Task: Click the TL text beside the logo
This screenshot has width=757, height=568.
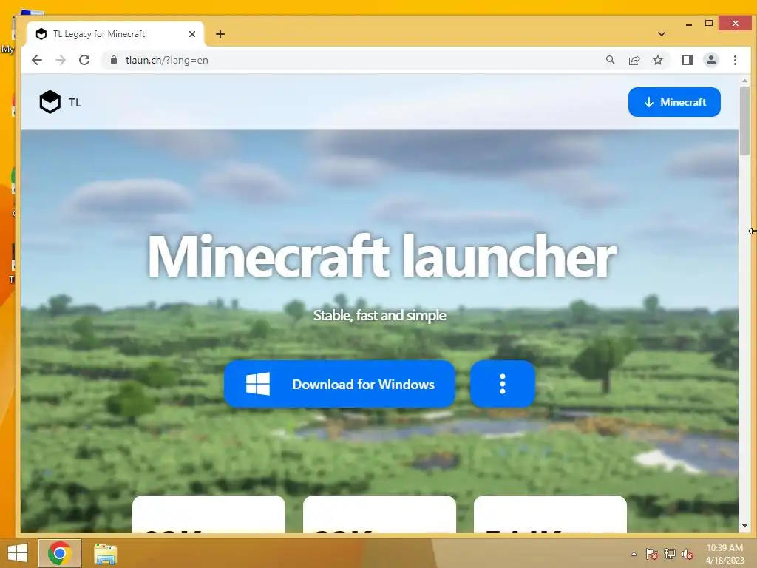Action: 75,102
